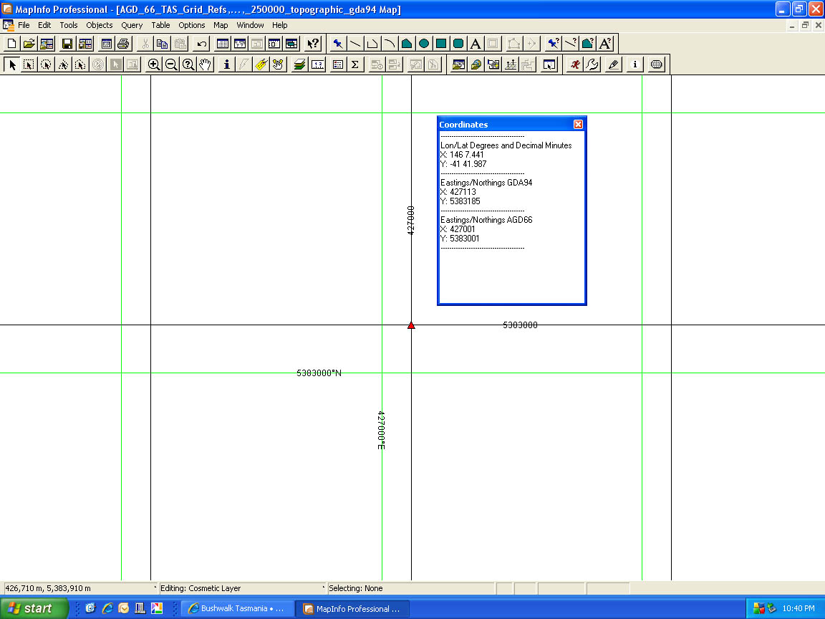This screenshot has height=619, width=825.
Task: Print the map with printer icon
Action: pyautogui.click(x=123, y=44)
